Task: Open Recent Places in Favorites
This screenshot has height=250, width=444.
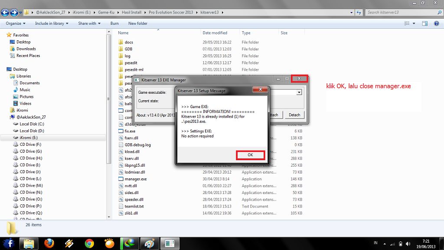Action: coord(28,56)
